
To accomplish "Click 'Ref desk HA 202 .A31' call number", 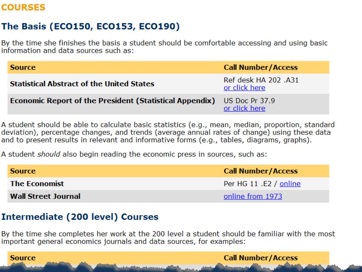I will click(x=261, y=80).
